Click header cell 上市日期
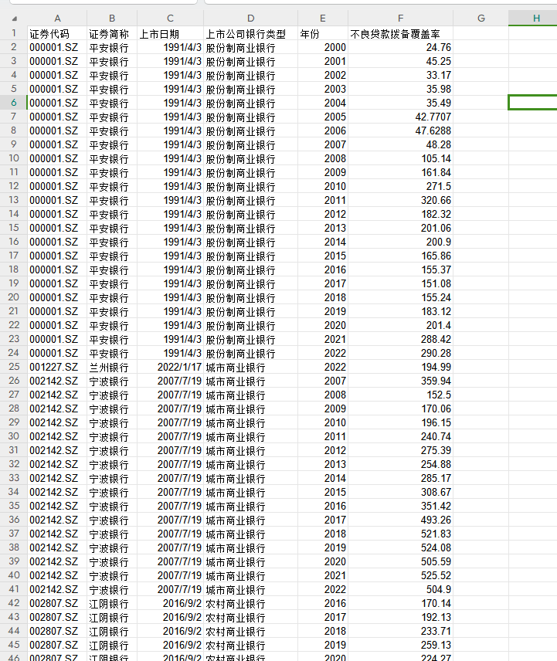Image resolution: width=557 pixels, height=661 pixels. tap(171, 33)
